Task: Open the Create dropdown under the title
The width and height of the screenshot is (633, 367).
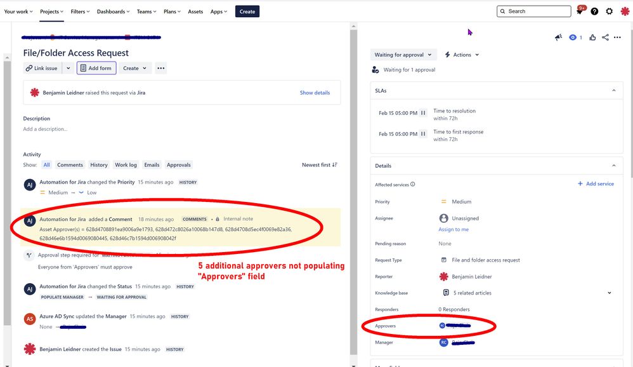Action: point(135,68)
